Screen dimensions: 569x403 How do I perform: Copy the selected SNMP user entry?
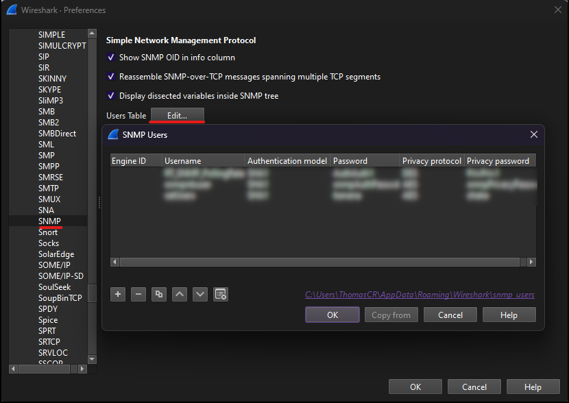(159, 294)
